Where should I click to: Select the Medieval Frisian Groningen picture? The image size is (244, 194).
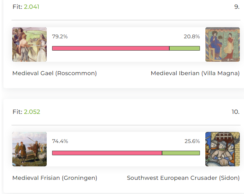click(29, 149)
